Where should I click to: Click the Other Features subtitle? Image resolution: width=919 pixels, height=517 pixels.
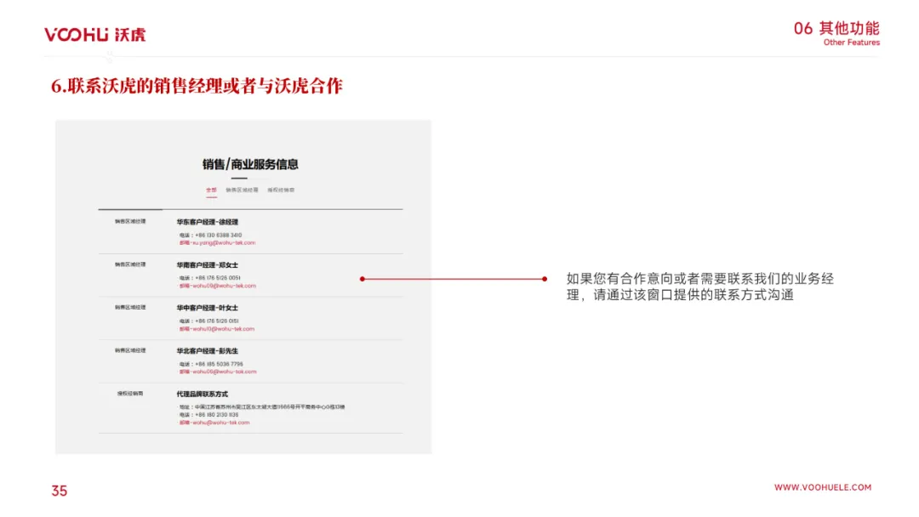[x=852, y=43]
